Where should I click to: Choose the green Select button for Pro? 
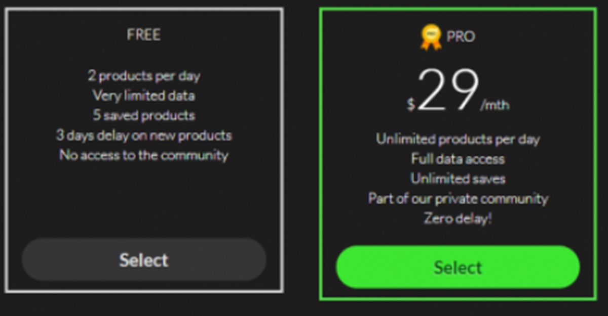point(458,267)
